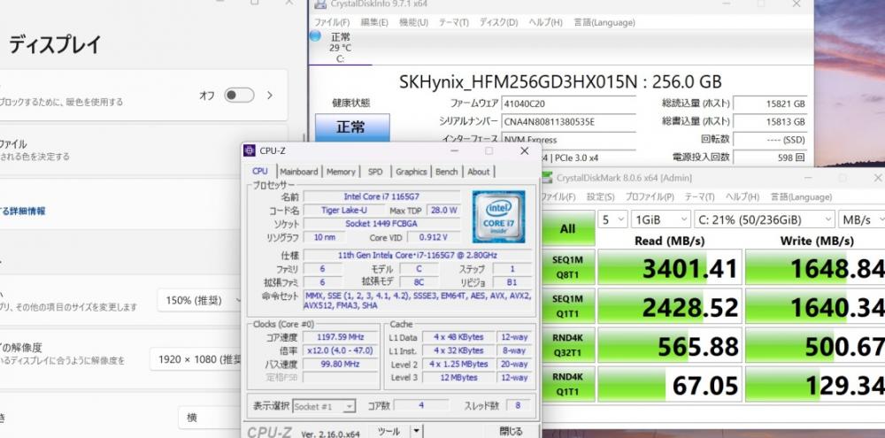Click the 3401.41 read result
This screenshot has width=885, height=438.
[669, 268]
